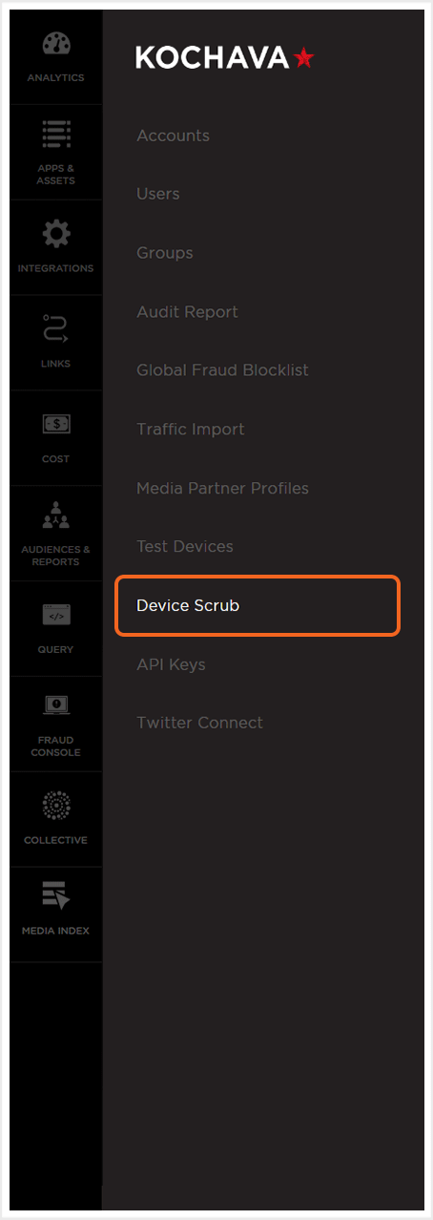Choose Global Fraud Blocklist
The height and width of the screenshot is (1220, 433).
tap(222, 370)
